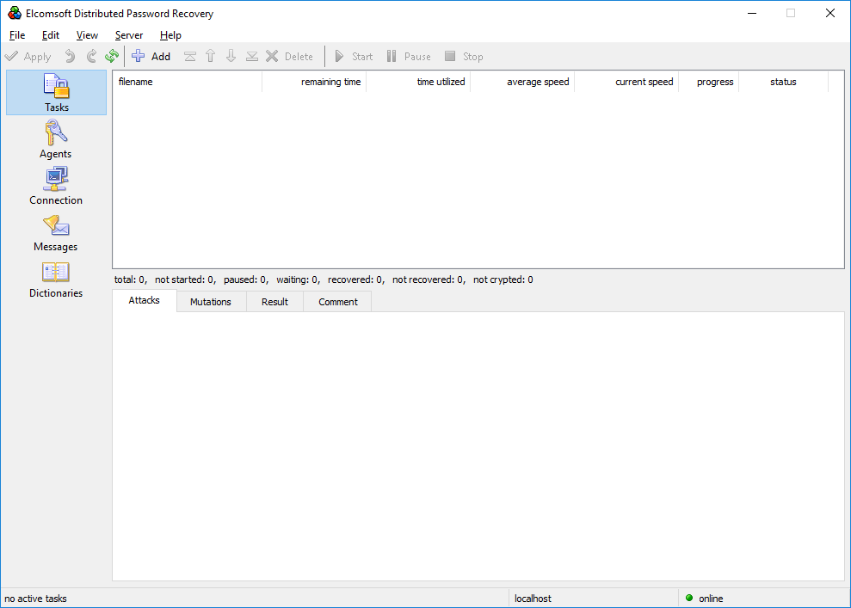Click the 'total: 0' summary text
Viewport: 851px width, 608px height.
click(130, 279)
